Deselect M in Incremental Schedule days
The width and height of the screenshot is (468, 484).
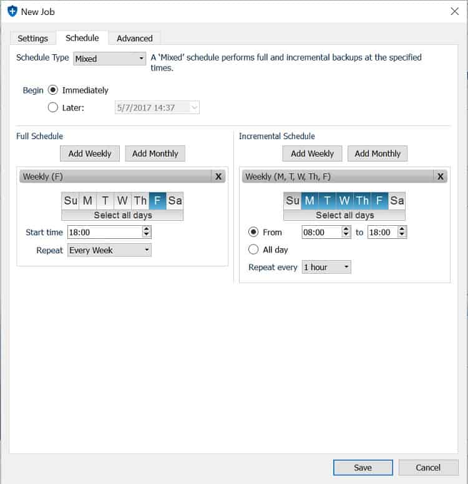(x=310, y=201)
